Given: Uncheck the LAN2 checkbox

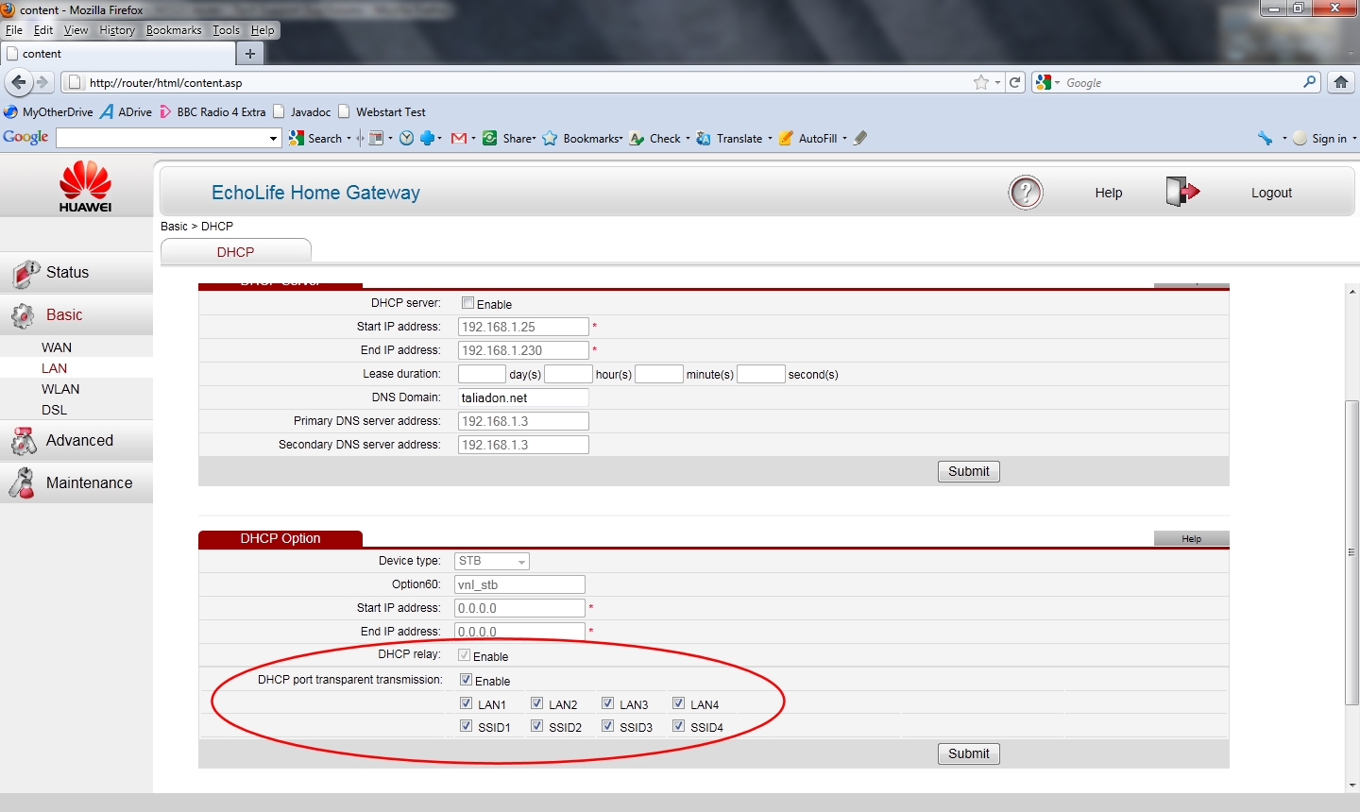Looking at the screenshot, I should [536, 702].
